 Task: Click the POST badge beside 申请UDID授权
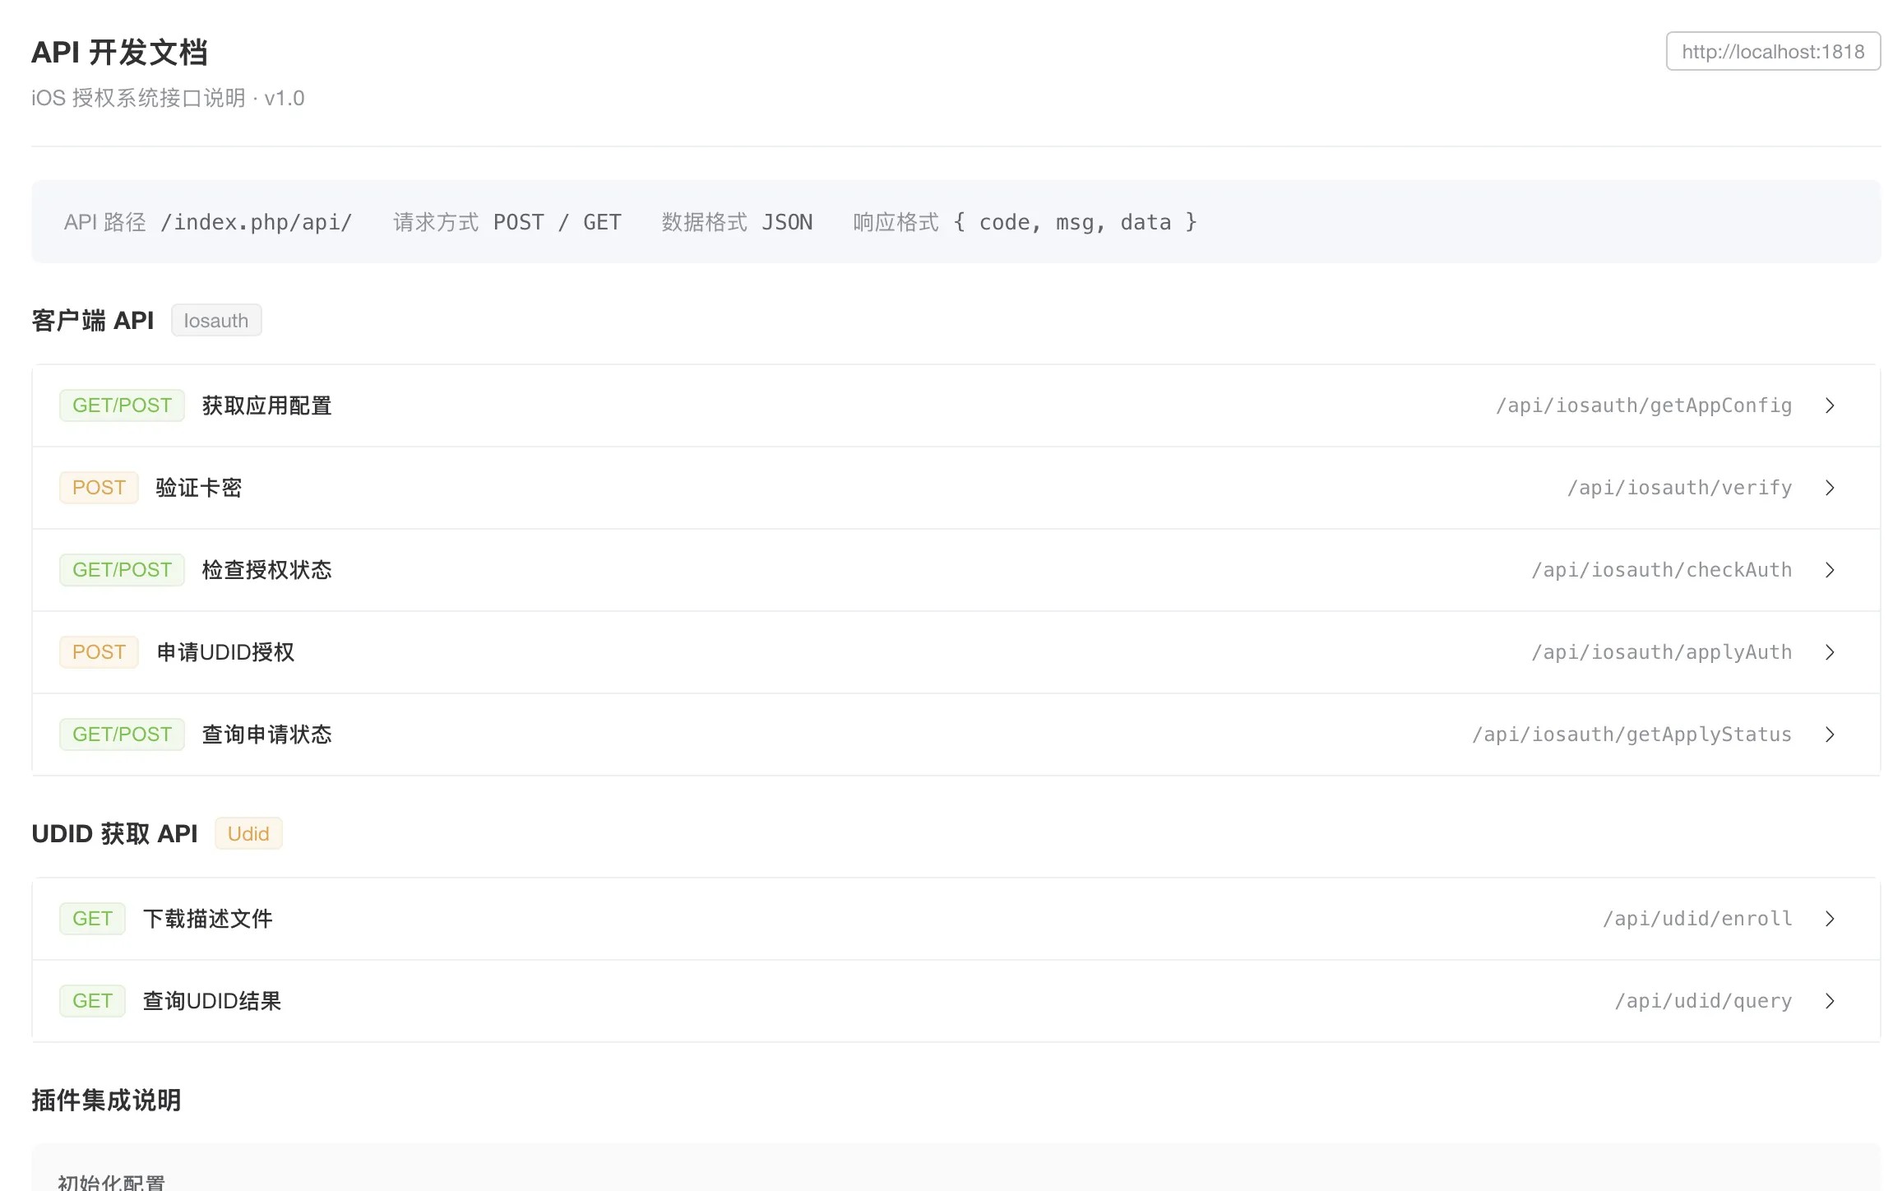[99, 652]
